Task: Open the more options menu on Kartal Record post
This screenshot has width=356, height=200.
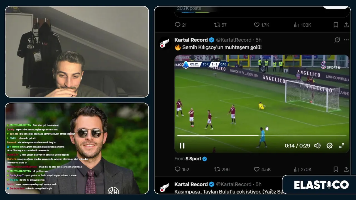Action: coord(346,40)
